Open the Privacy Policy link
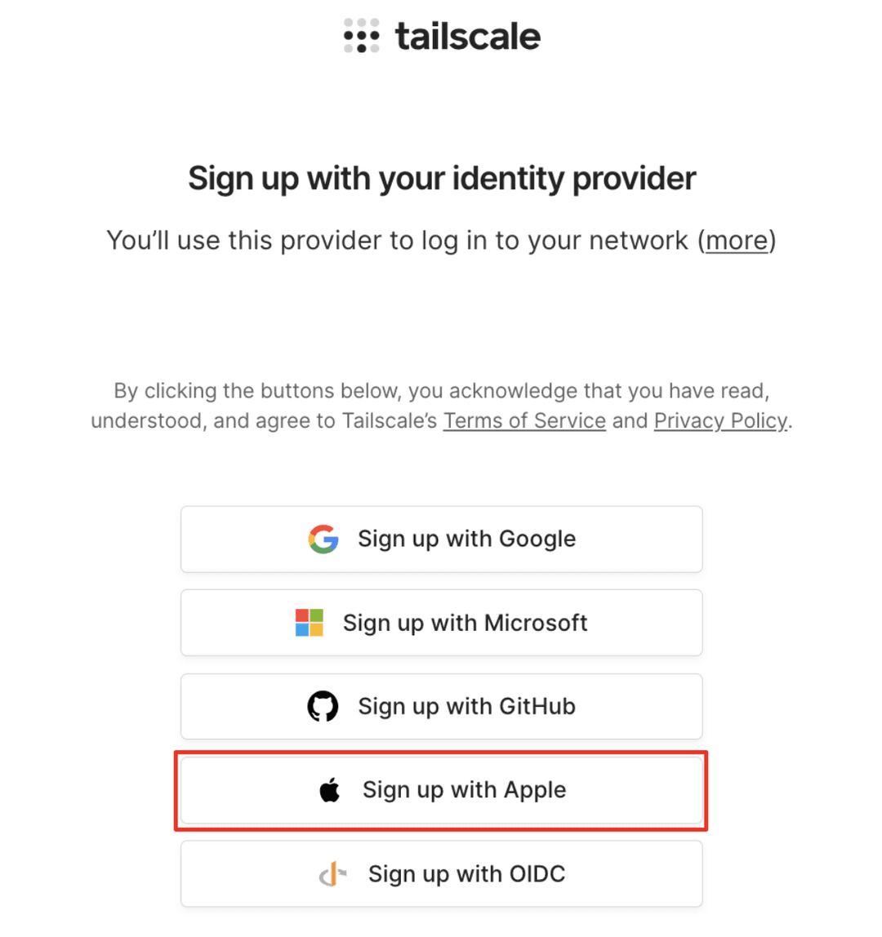882x937 pixels. (x=719, y=420)
